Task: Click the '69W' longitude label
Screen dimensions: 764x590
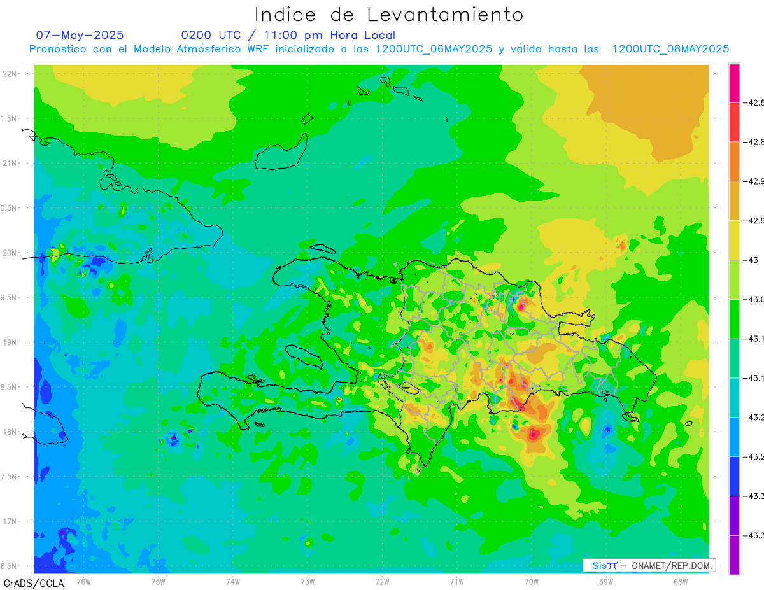Action: coord(606,582)
